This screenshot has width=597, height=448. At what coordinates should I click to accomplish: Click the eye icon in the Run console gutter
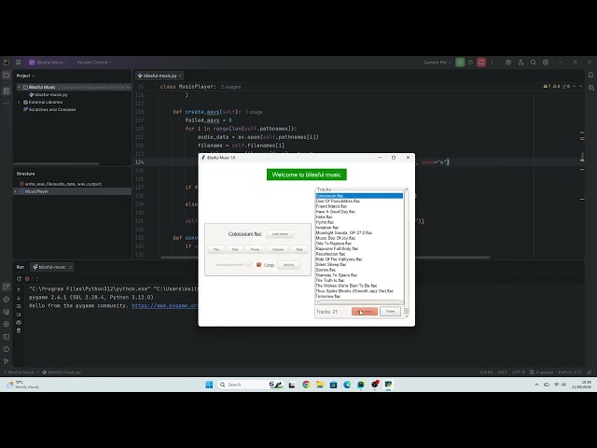(x=19, y=323)
